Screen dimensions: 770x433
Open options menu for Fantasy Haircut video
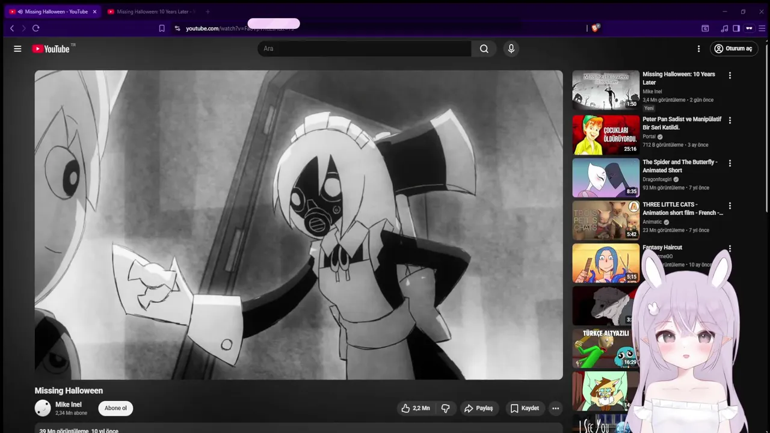pos(730,248)
